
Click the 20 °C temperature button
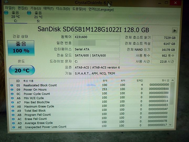point(22,70)
